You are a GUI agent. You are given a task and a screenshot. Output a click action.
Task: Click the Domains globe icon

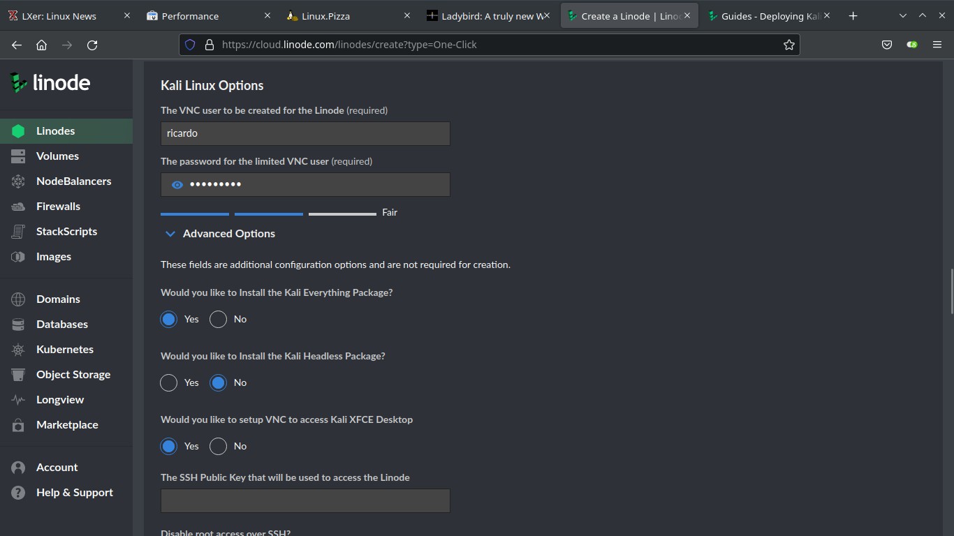(18, 299)
